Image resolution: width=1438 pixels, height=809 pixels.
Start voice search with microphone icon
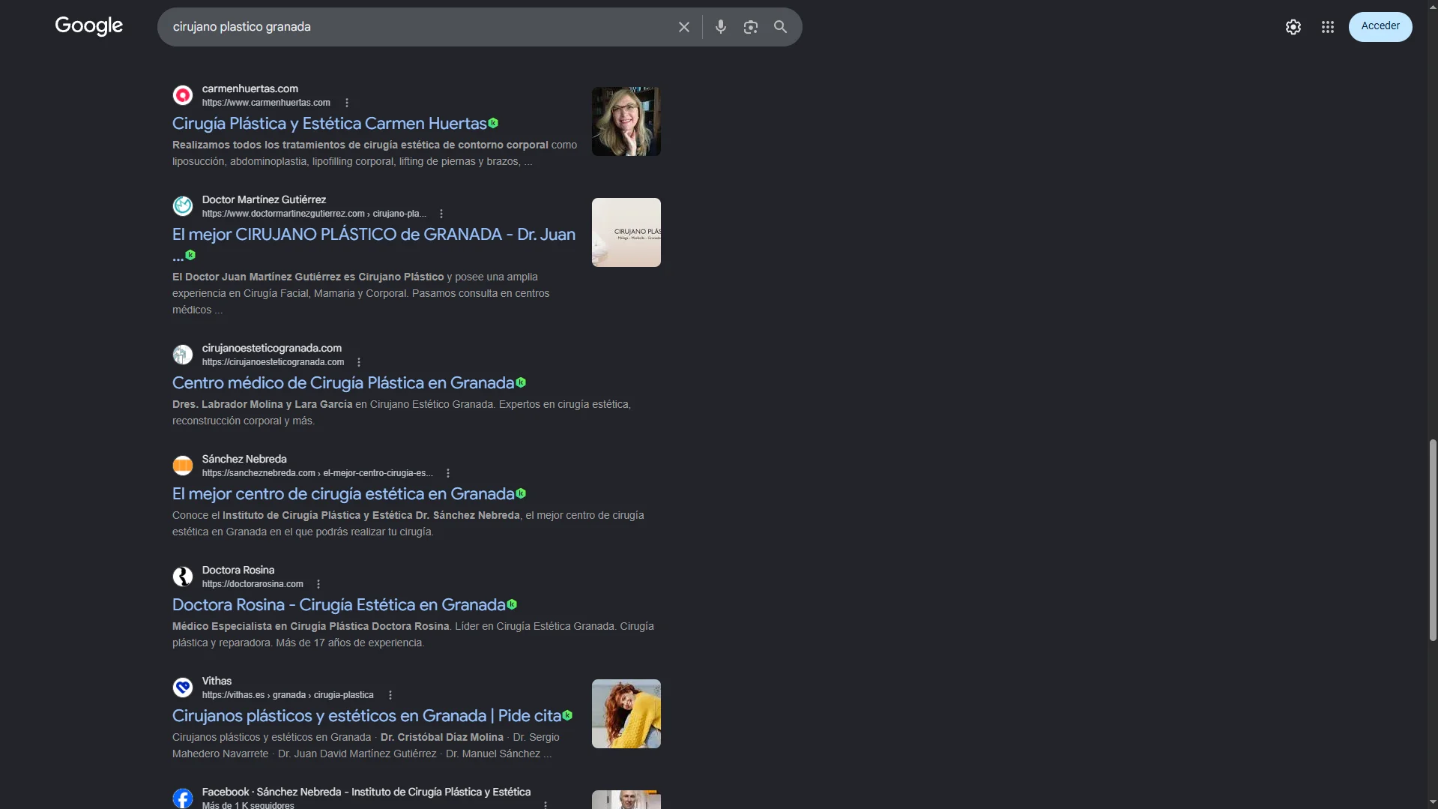(x=721, y=27)
